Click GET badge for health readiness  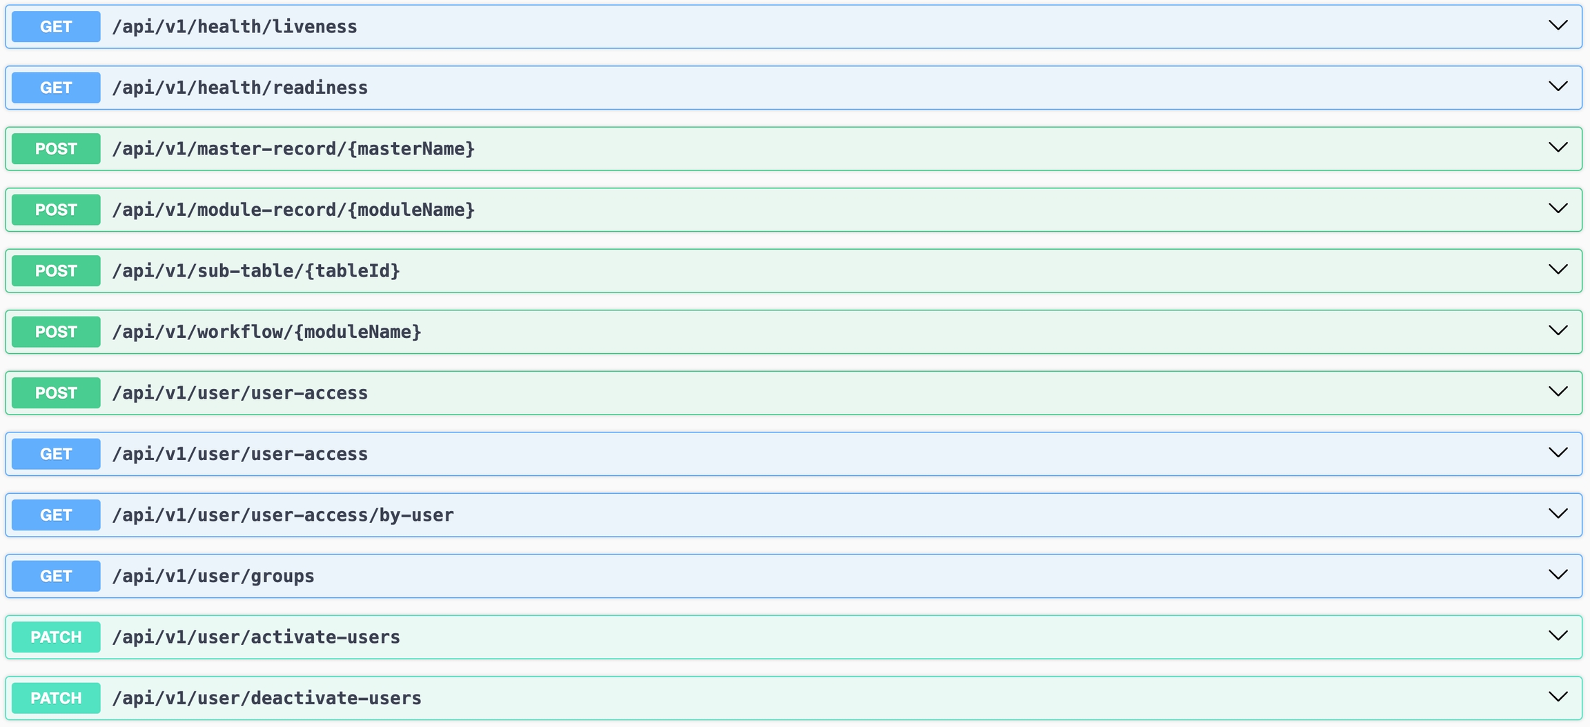point(56,88)
